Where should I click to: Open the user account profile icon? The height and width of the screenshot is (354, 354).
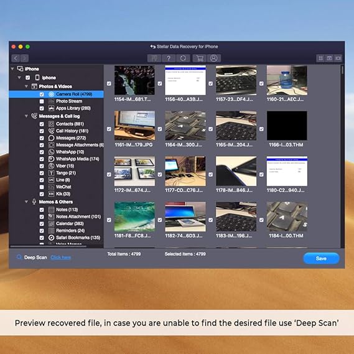pyautogui.click(x=214, y=58)
